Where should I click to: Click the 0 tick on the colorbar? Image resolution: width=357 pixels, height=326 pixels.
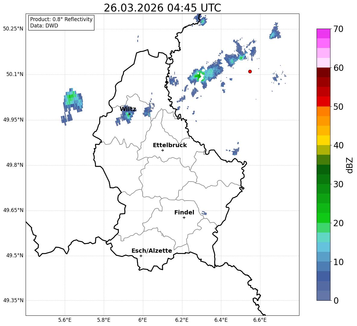pos(336,301)
